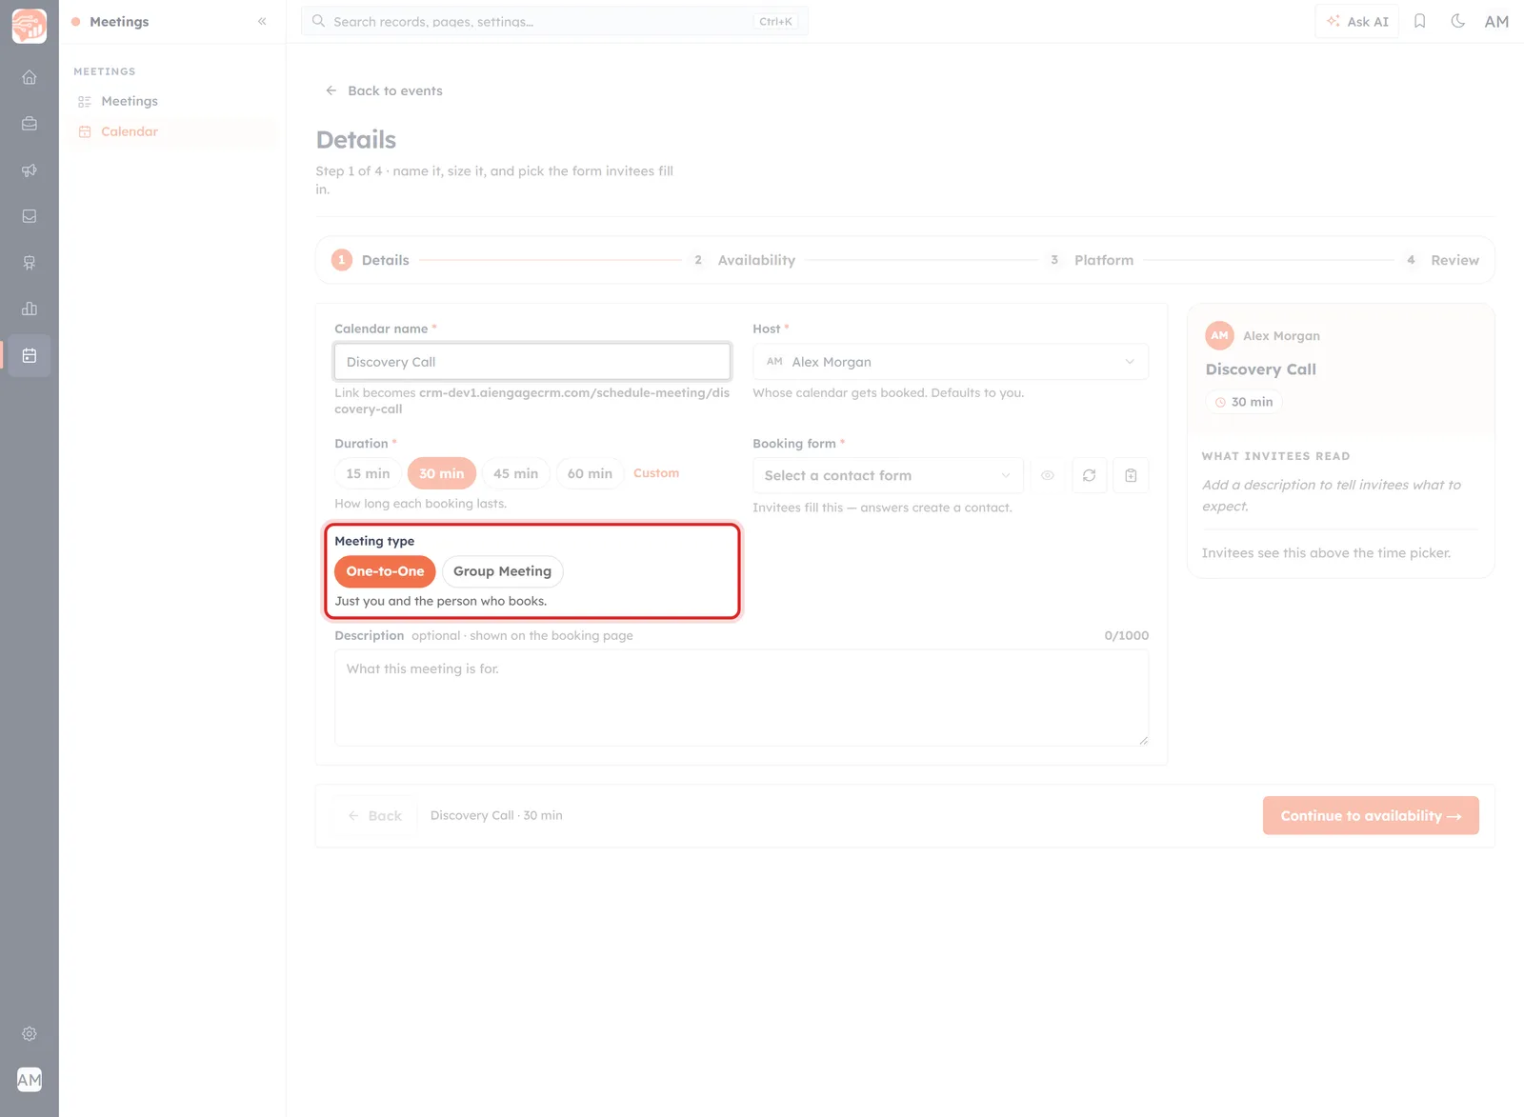This screenshot has width=1524, height=1117.
Task: Select the 15 min duration
Action: click(368, 473)
